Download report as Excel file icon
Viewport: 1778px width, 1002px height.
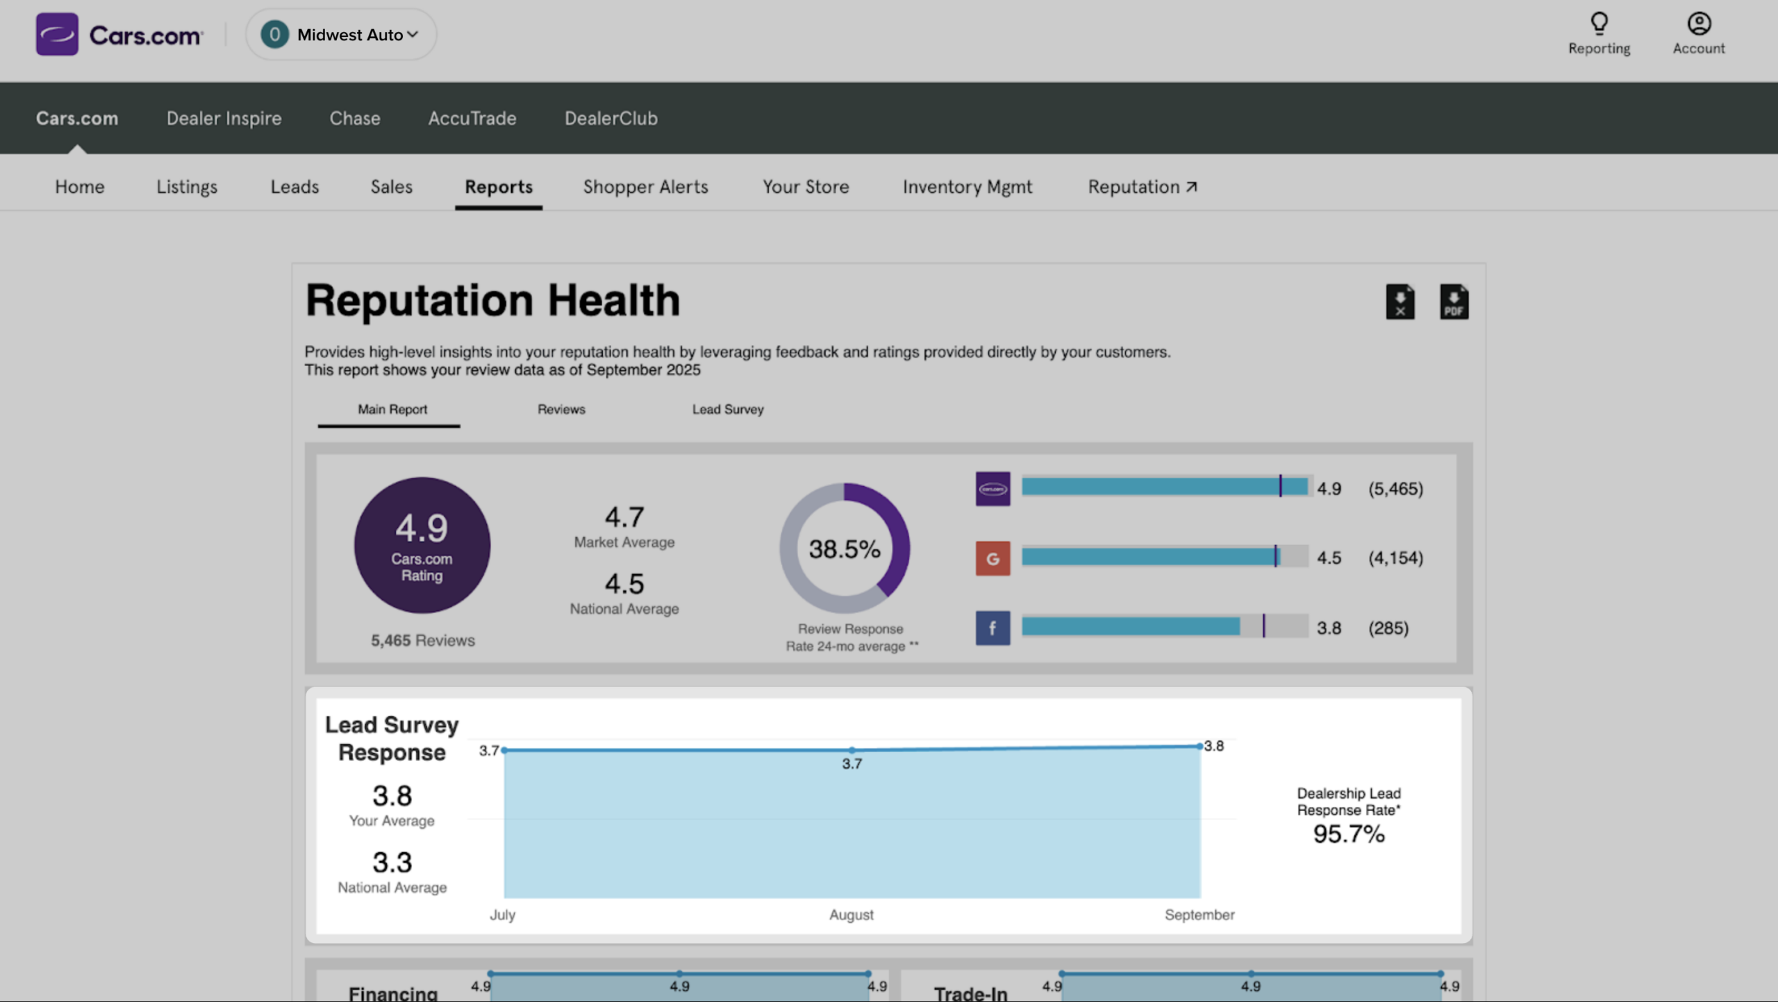[1400, 301]
